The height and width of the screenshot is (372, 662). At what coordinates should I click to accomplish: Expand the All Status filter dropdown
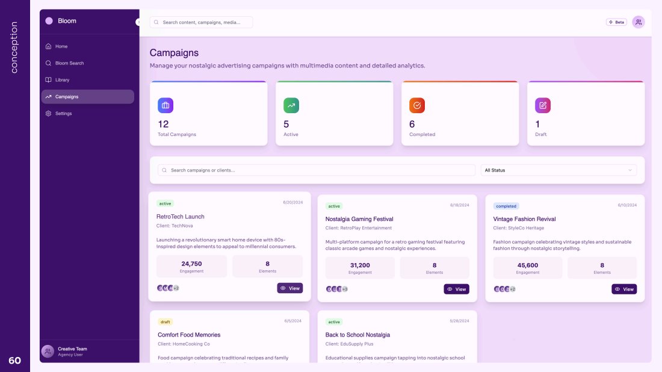click(x=558, y=170)
